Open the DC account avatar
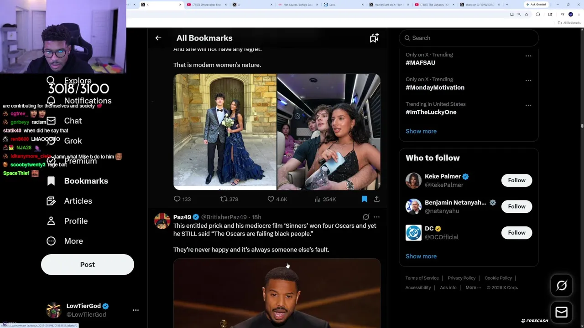Viewport: 584px width, 328px height. click(413, 233)
